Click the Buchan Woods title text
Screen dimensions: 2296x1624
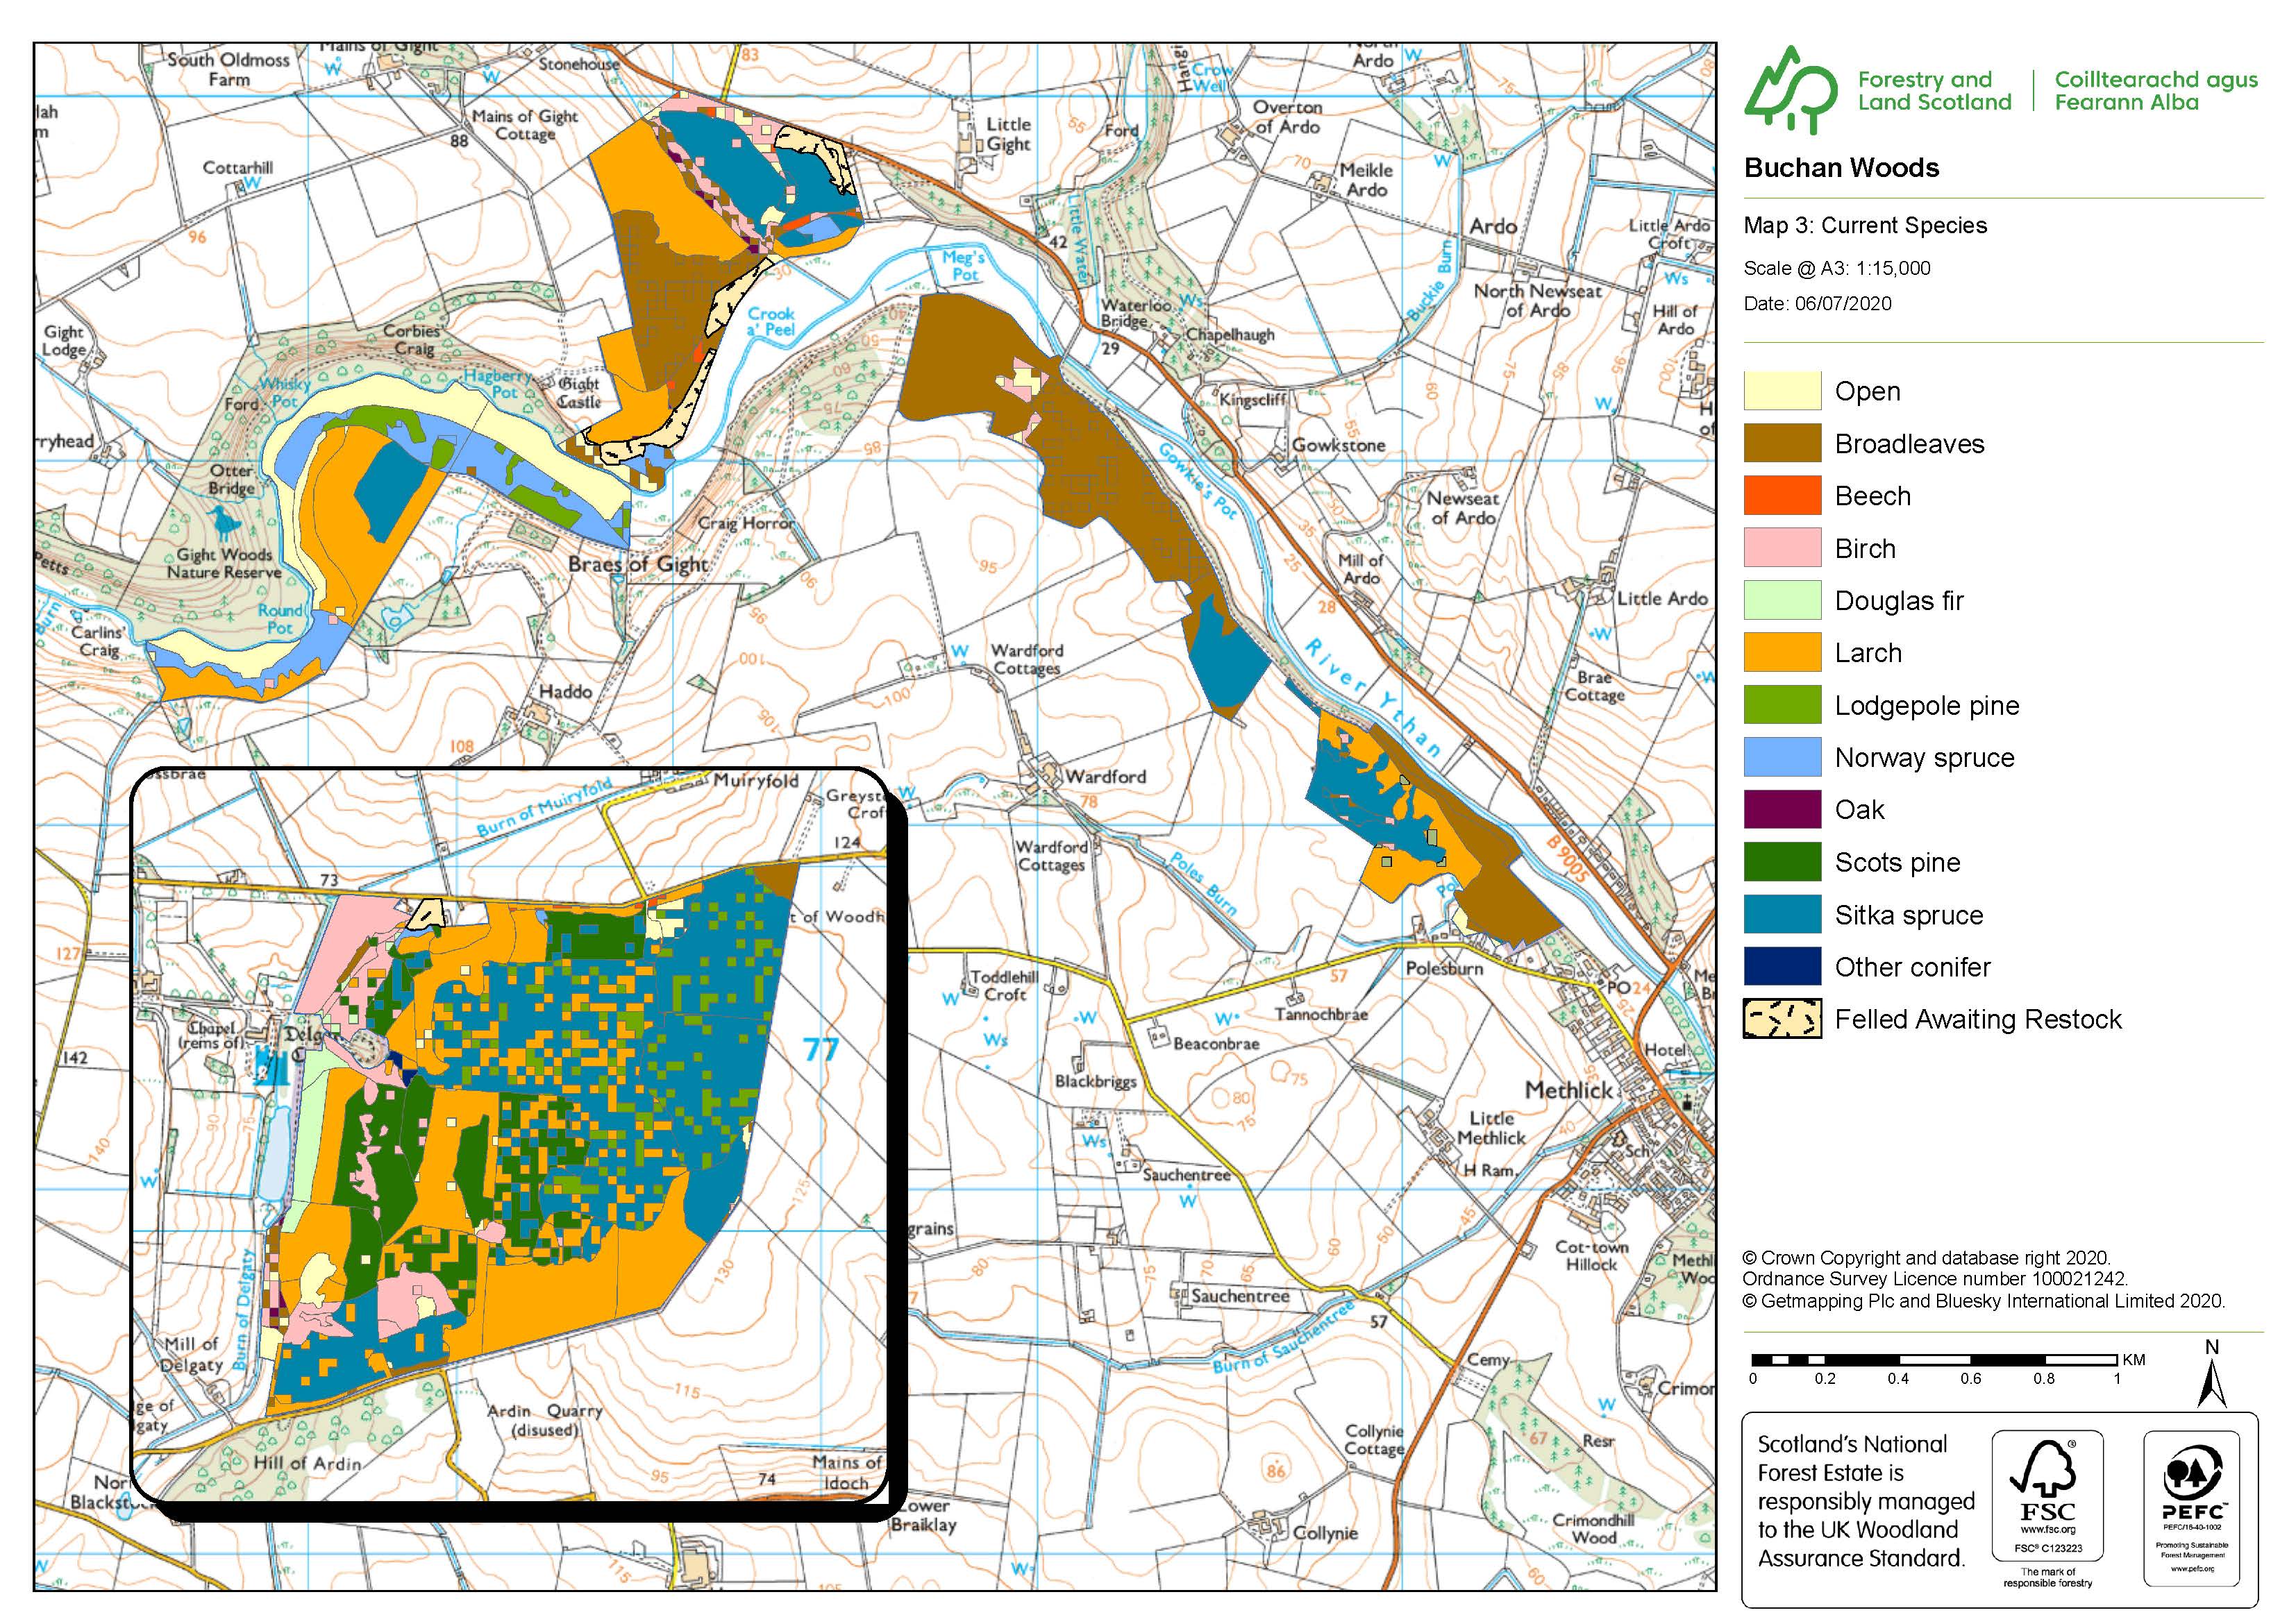[x=1841, y=168]
